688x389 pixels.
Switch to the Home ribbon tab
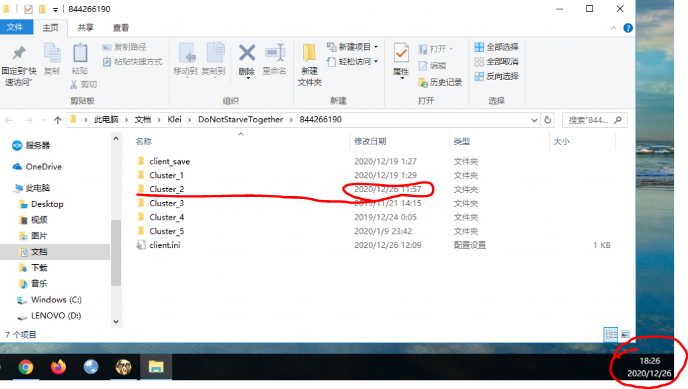coord(50,28)
